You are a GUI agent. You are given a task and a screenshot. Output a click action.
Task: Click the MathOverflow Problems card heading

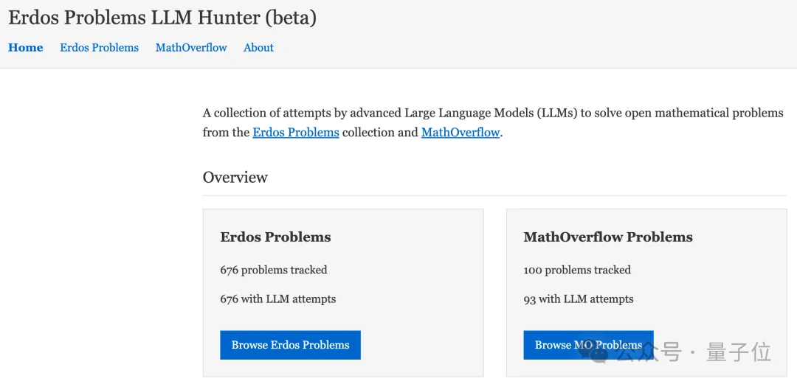(x=608, y=237)
